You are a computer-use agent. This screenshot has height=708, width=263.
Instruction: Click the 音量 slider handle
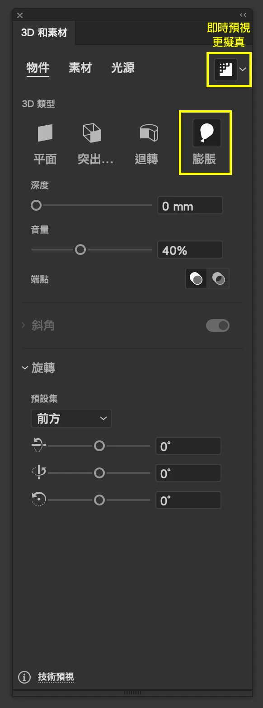(x=80, y=250)
